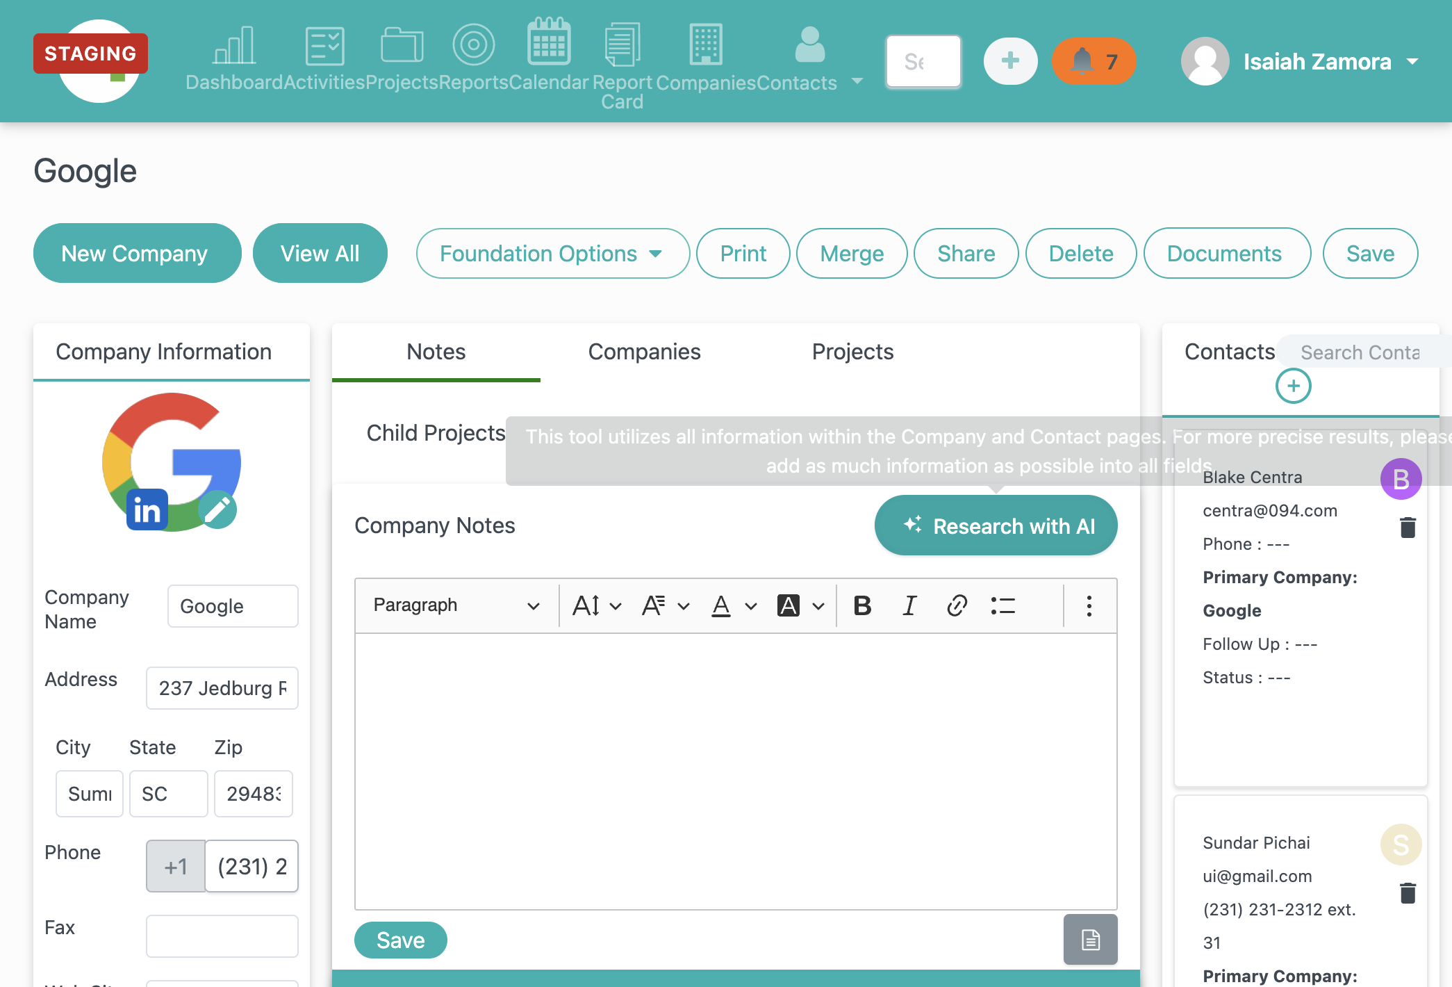Image resolution: width=1452 pixels, height=987 pixels.
Task: Expand the Paragraph style dropdown
Action: (x=456, y=605)
